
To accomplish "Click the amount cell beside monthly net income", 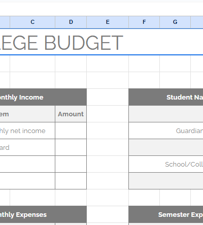I will coord(71,131).
